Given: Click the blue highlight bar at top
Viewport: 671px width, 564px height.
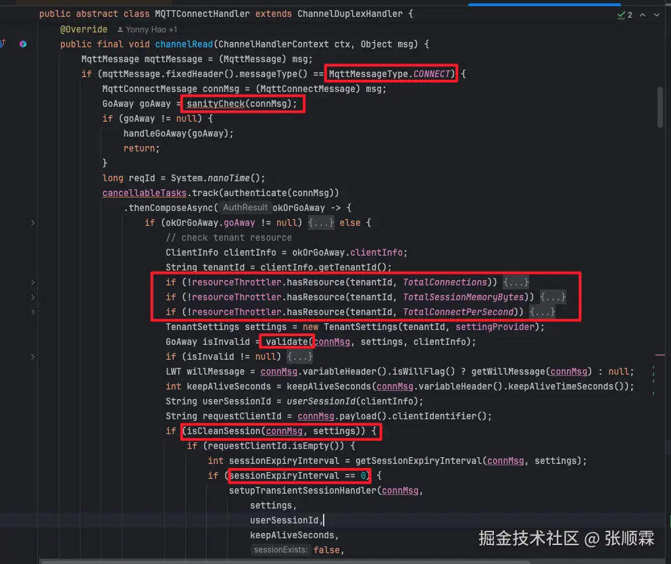Looking at the screenshot, I should pos(544,3).
